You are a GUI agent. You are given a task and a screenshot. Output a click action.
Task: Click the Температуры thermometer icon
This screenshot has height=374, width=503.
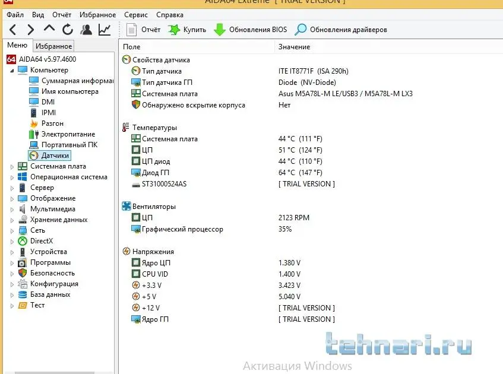[x=126, y=128]
